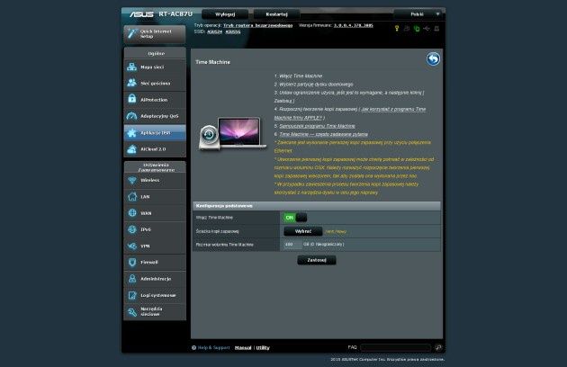Open the Logi systemowe log icon
The image size is (567, 367).
[132, 295]
